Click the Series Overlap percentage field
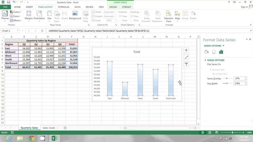This screenshot has width=253, height=142. 239,78
